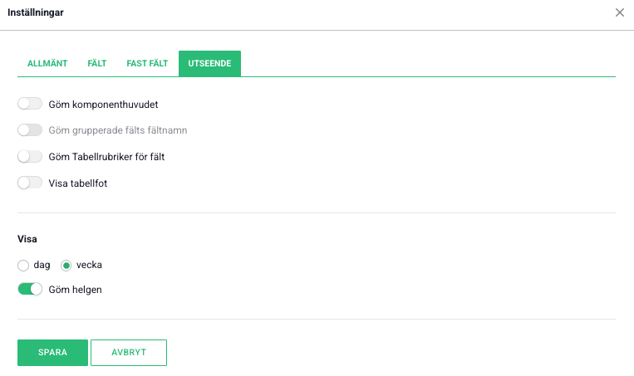Viewport: 634px width, 376px height.
Task: Enable the Göm komponenthuvudet switch
Action: click(30, 104)
